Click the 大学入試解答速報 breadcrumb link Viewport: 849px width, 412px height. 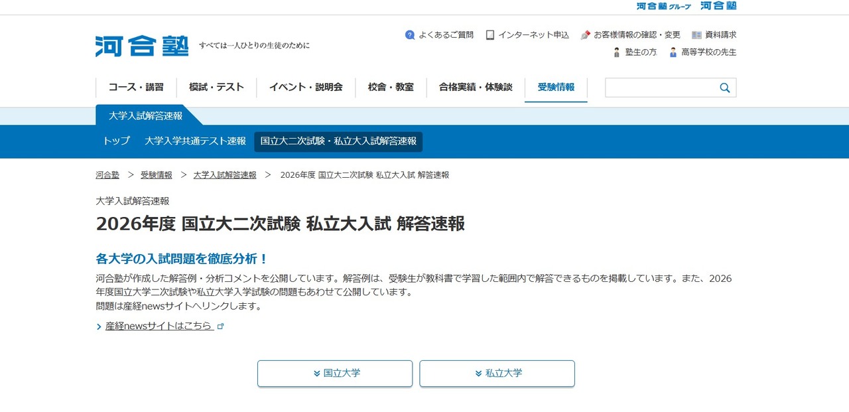pyautogui.click(x=226, y=174)
